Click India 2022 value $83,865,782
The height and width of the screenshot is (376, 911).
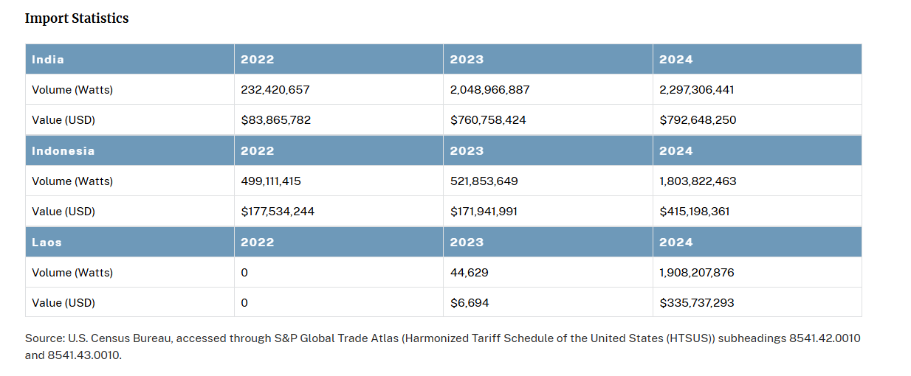[276, 119]
